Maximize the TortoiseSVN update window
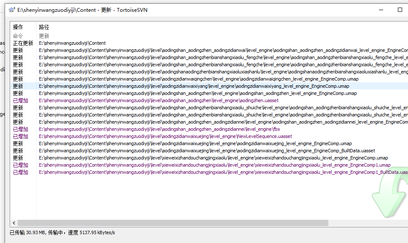Image resolution: width=408 pixels, height=243 pixels. 400,10
